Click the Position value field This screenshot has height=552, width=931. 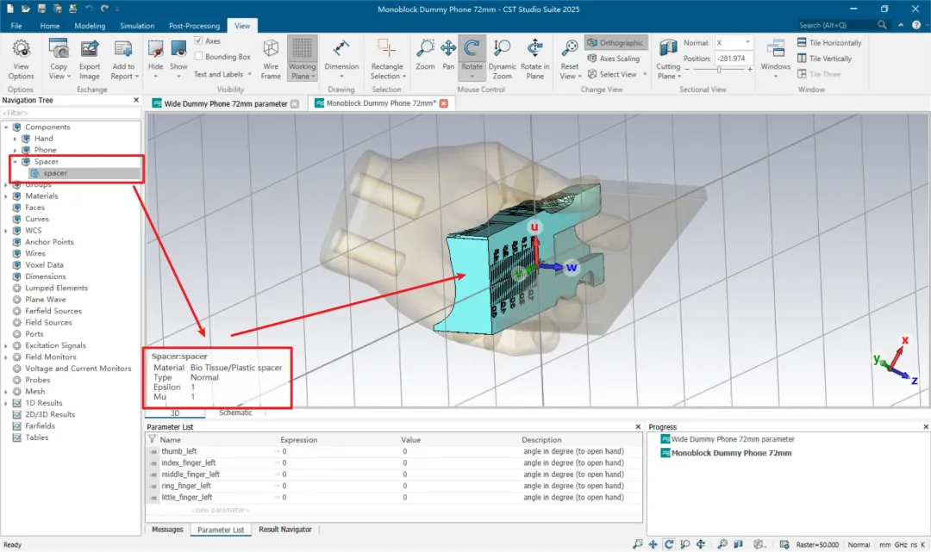pyautogui.click(x=734, y=58)
